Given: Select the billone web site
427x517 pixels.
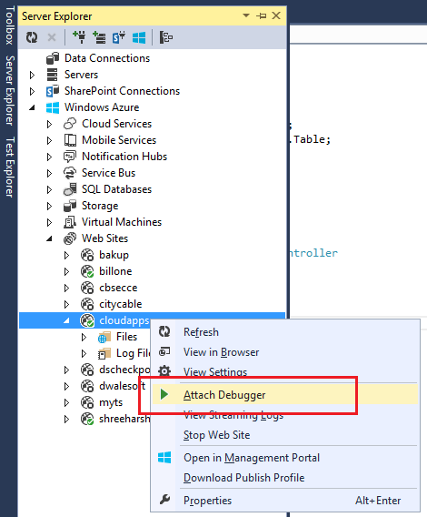Looking at the screenshot, I should pyautogui.click(x=115, y=271).
